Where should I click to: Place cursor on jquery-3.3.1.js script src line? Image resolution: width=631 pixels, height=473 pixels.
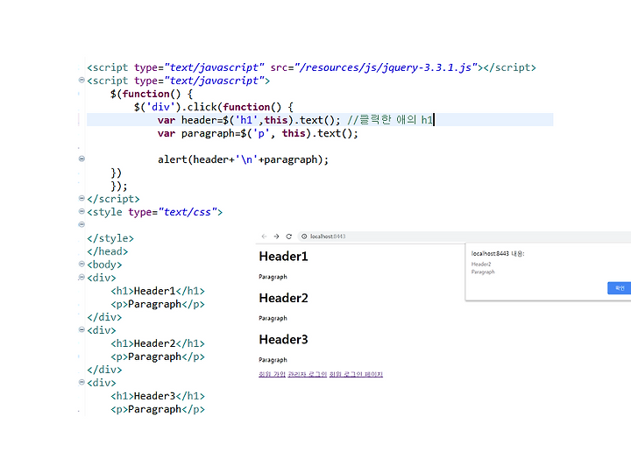coord(311,67)
